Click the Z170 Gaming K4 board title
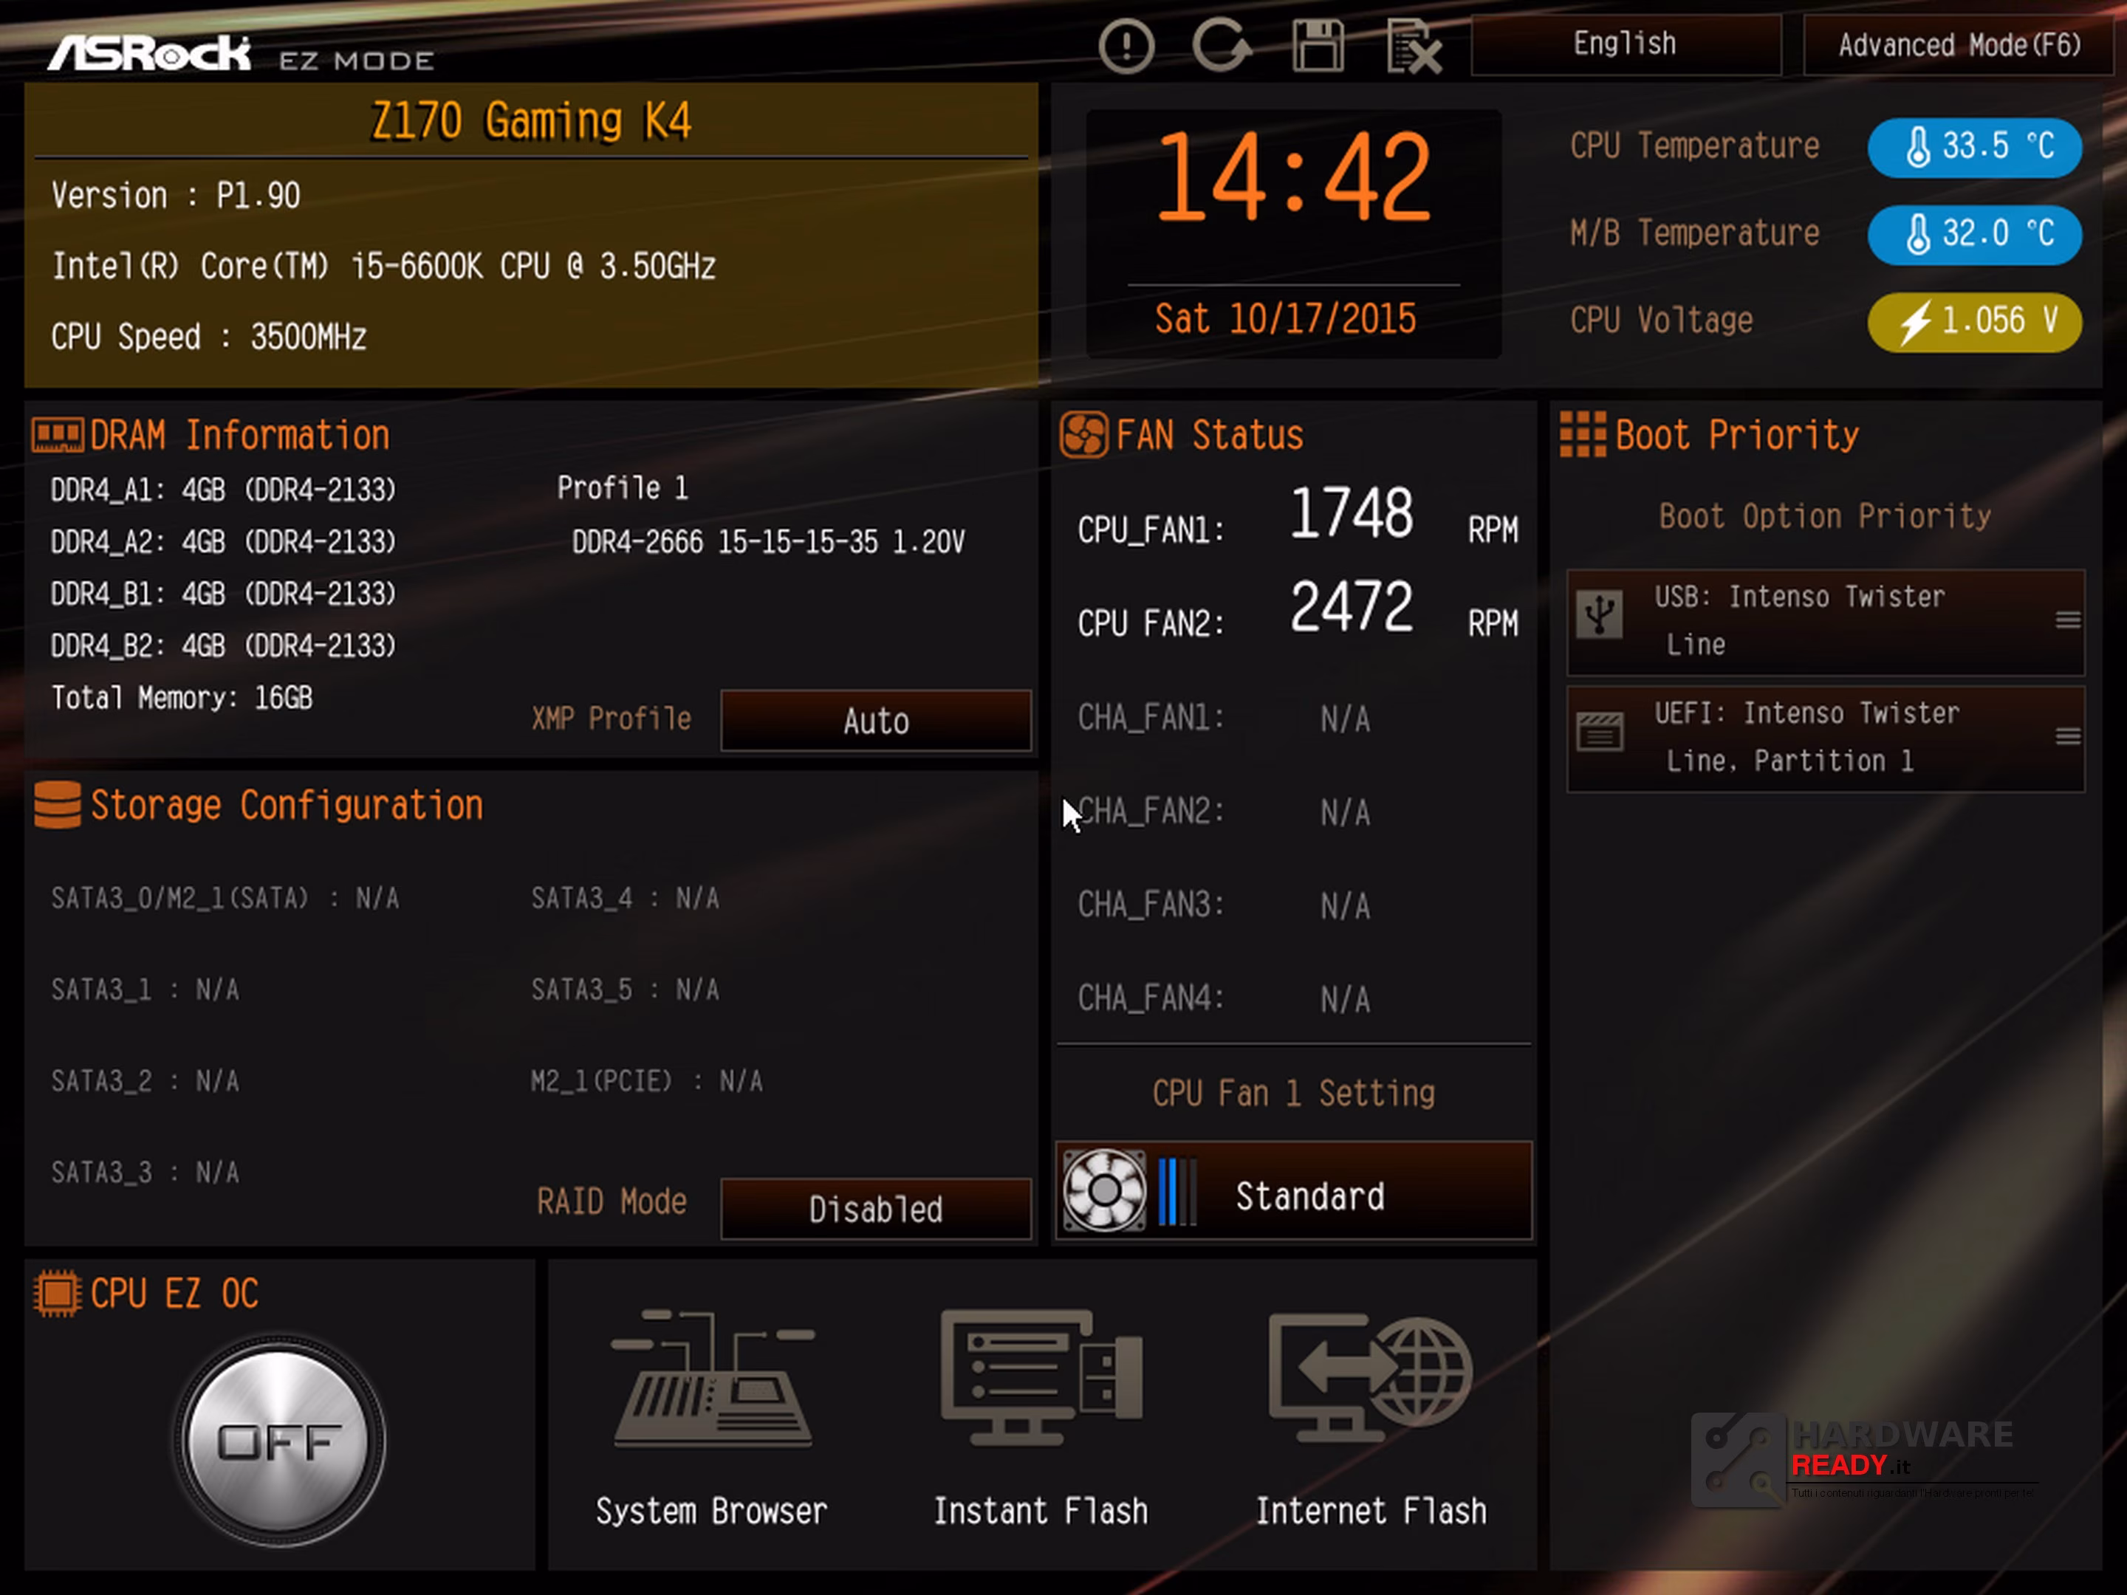The image size is (2127, 1595). pos(531,121)
